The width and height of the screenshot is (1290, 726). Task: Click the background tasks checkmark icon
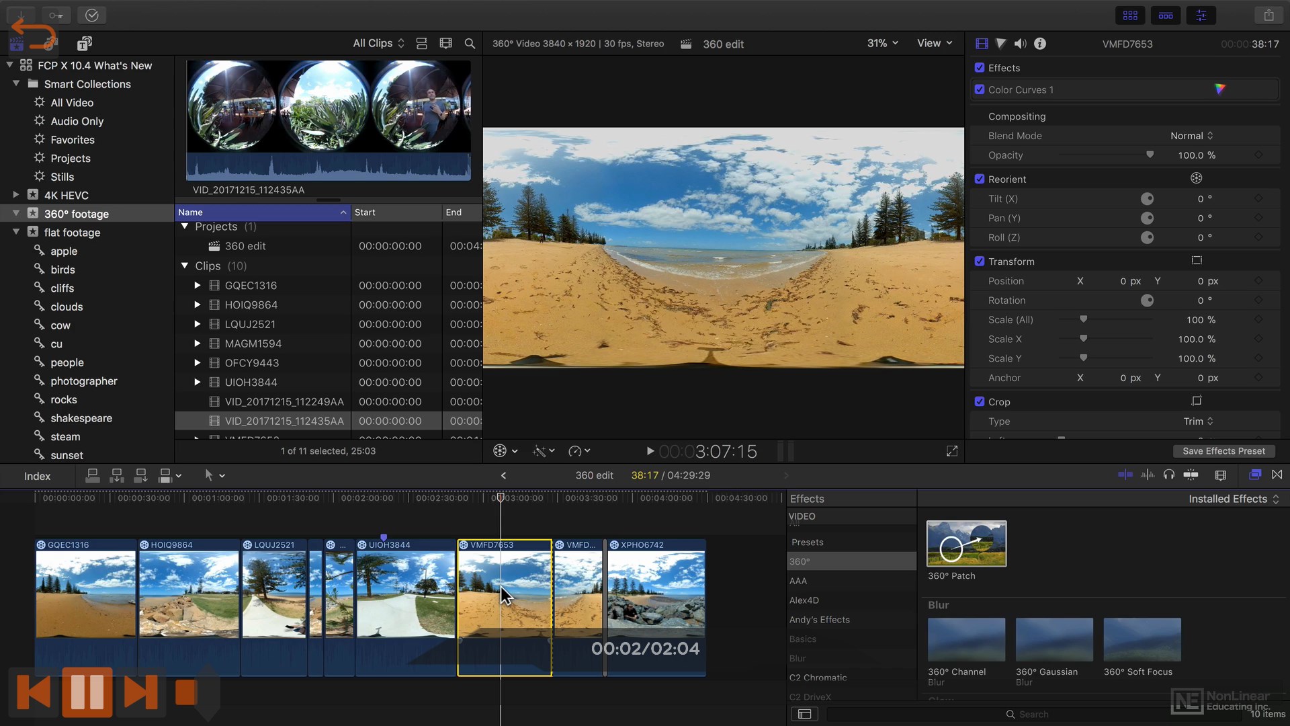[x=92, y=15]
